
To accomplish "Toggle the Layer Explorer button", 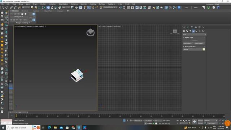I will pos(132,8).
